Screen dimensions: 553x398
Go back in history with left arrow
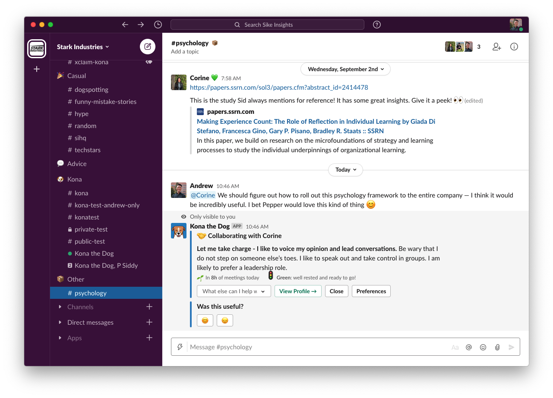(125, 25)
